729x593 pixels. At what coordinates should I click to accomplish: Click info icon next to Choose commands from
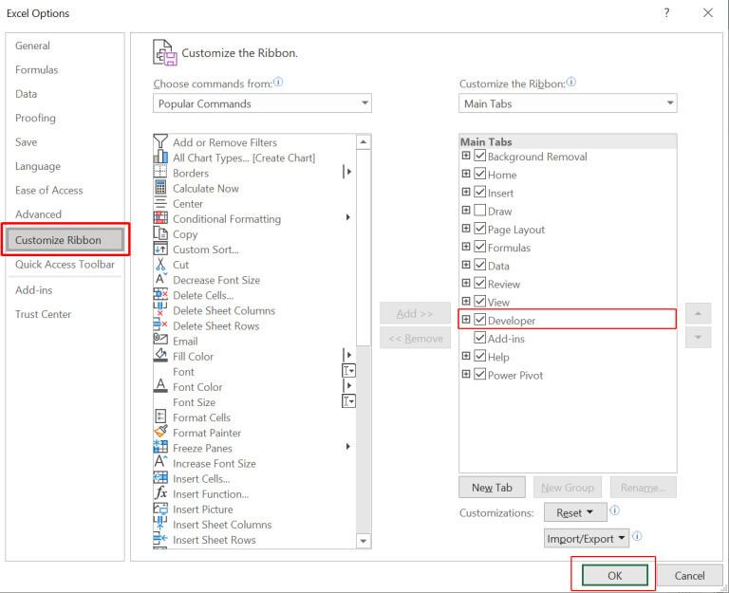[x=278, y=83]
